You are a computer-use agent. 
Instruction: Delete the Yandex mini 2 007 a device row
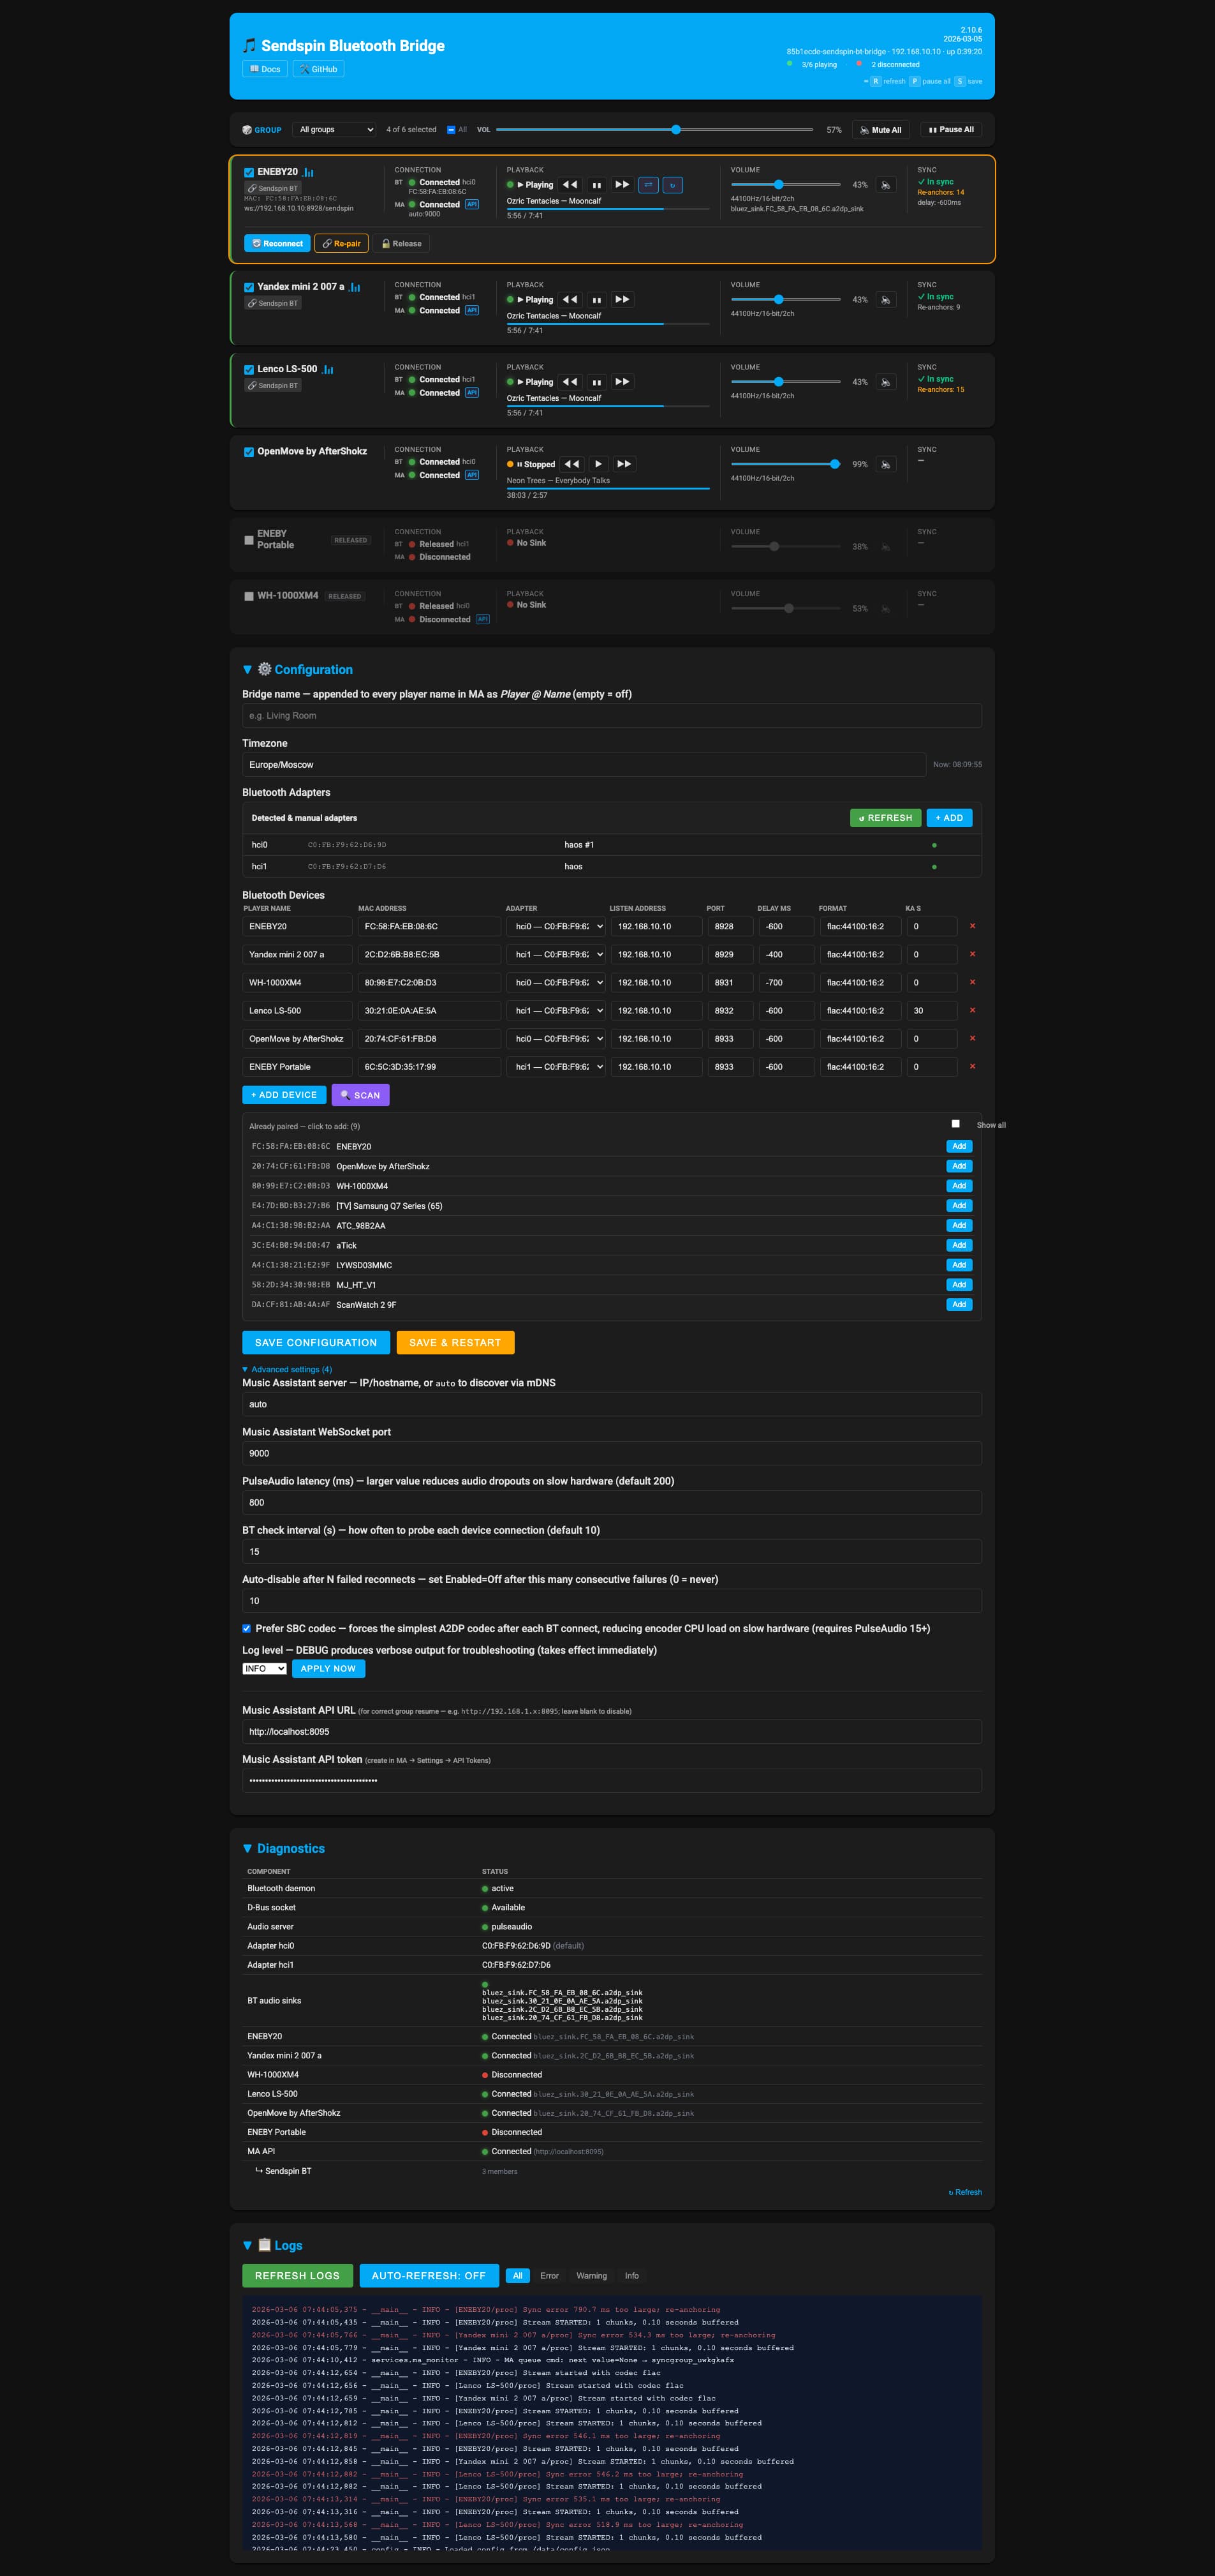click(972, 954)
